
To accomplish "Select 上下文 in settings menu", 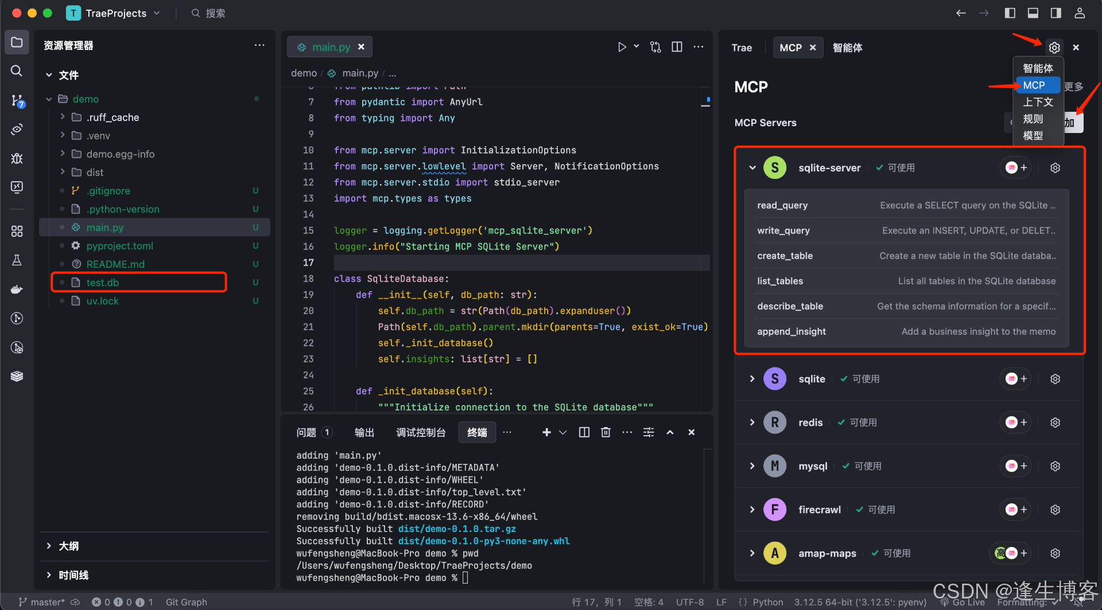I will [x=1038, y=102].
